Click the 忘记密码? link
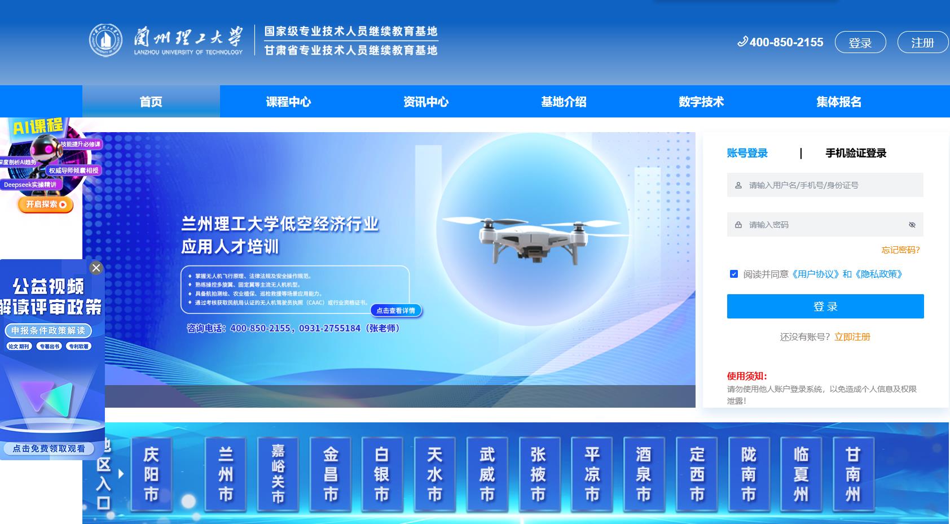 pos(900,250)
